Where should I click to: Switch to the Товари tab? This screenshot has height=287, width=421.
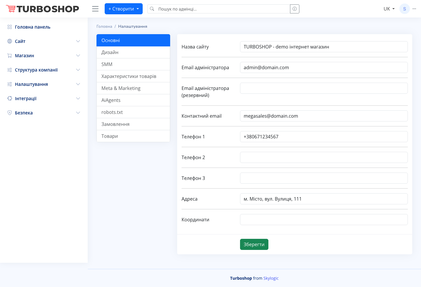point(133,136)
